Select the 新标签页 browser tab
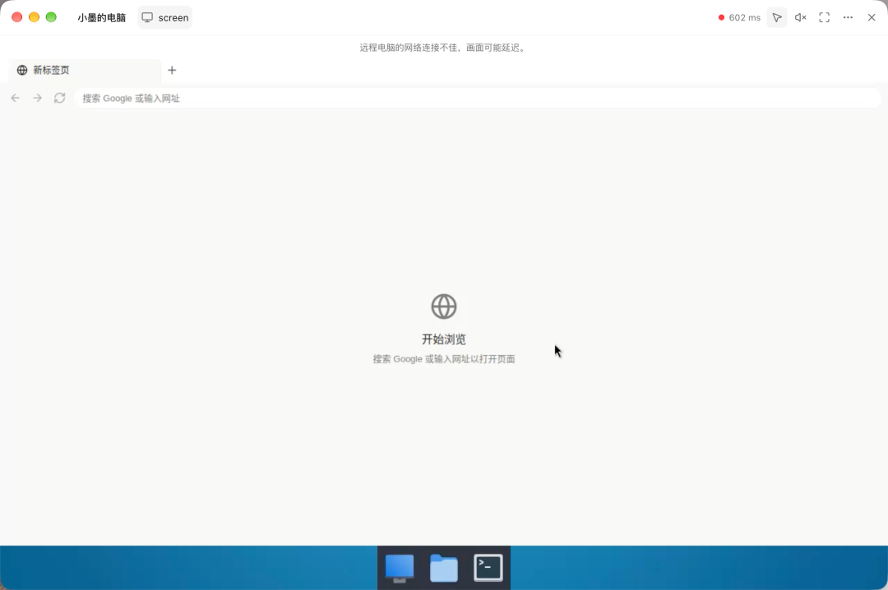This screenshot has height=590, width=888. click(85, 70)
